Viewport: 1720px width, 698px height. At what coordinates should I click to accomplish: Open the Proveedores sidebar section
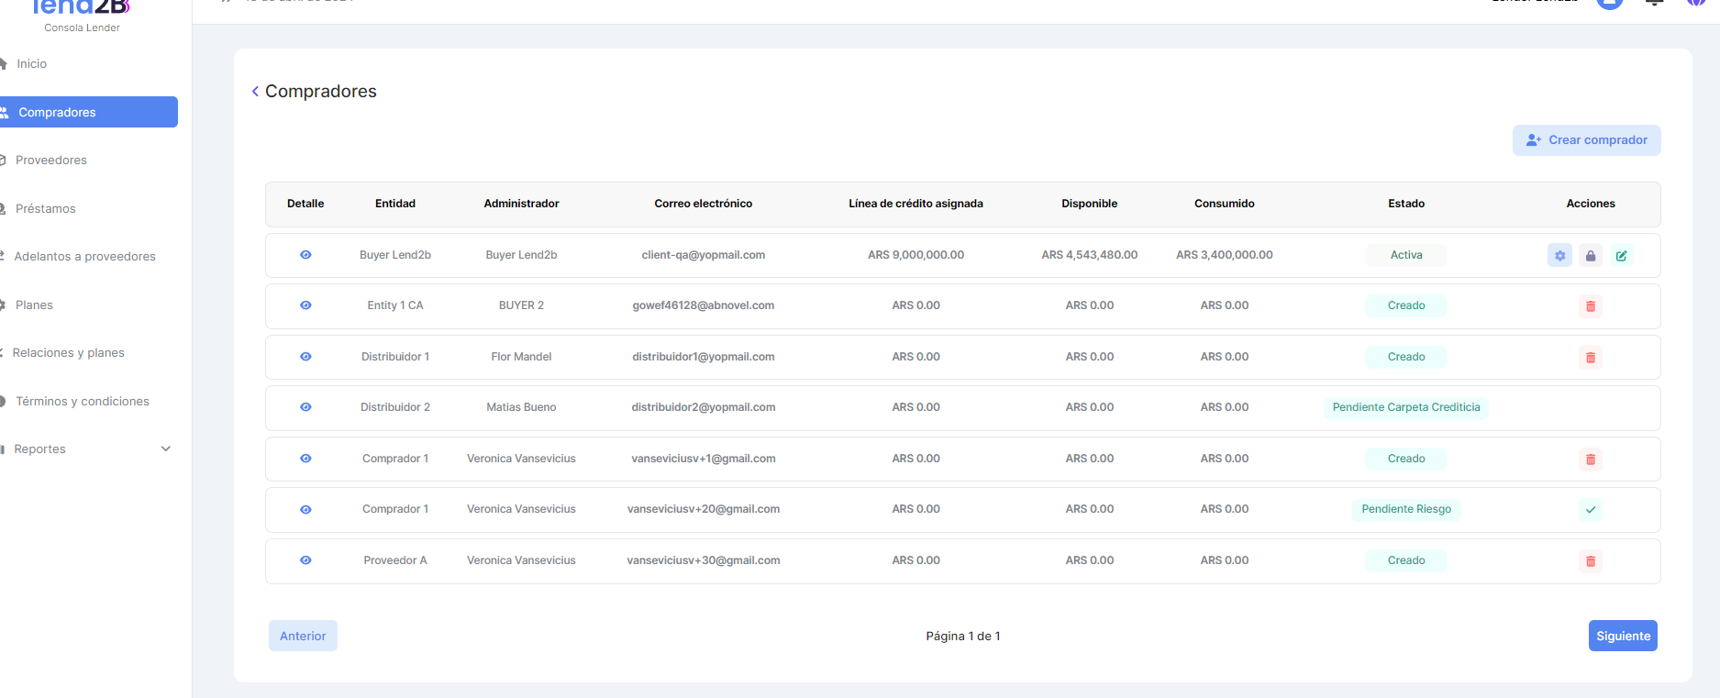51,161
